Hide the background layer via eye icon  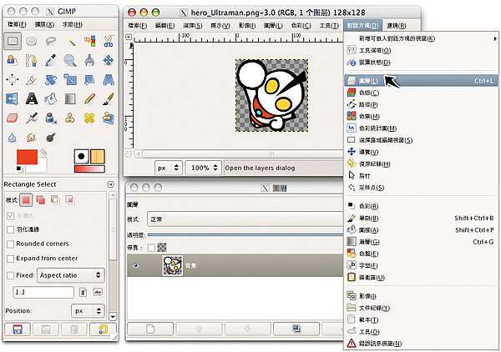click(136, 265)
